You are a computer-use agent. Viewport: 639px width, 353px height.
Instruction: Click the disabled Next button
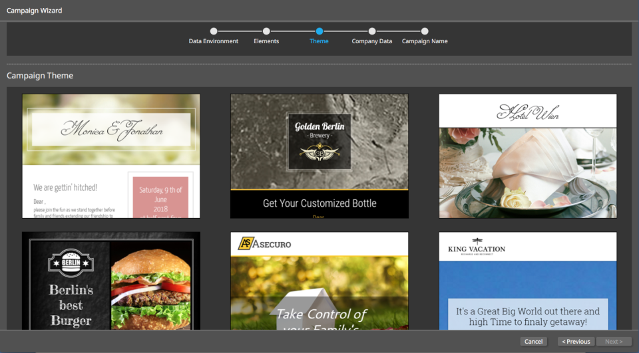point(614,342)
